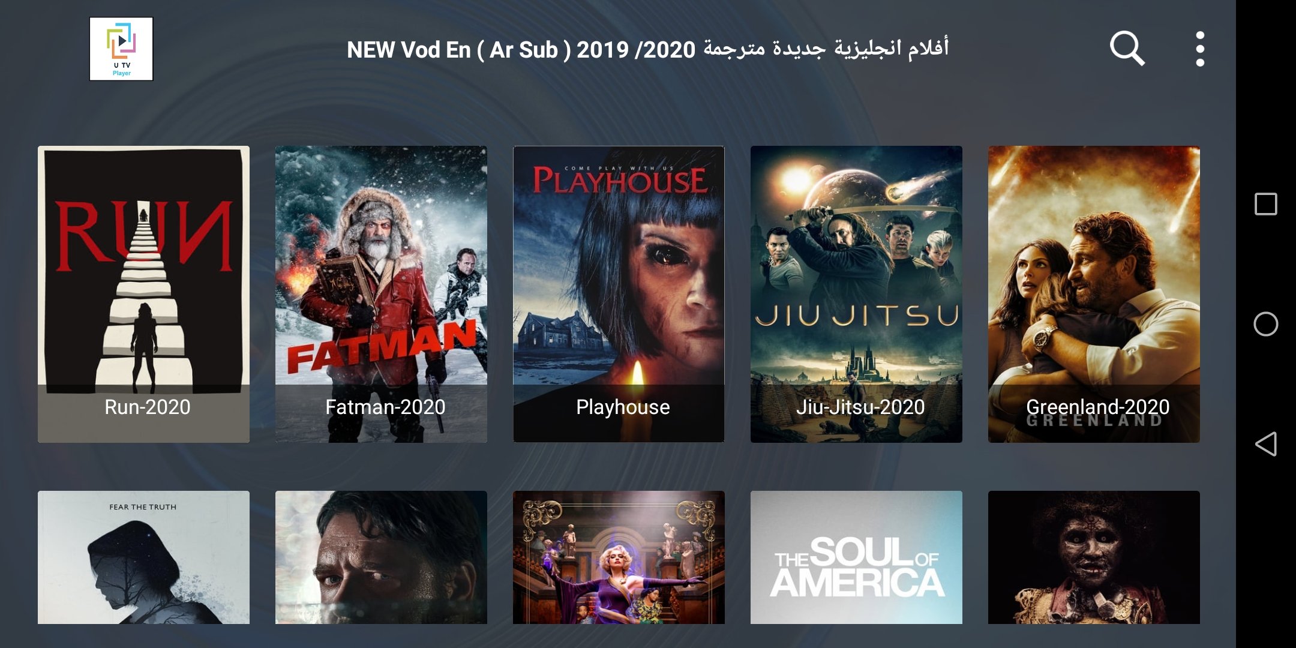Viewport: 1296px width, 648px height.
Task: Click the Fatman-2020 title label
Action: (385, 407)
